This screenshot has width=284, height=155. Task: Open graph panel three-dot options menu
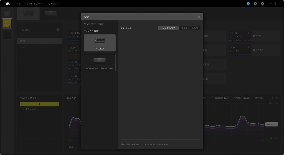(x=272, y=98)
